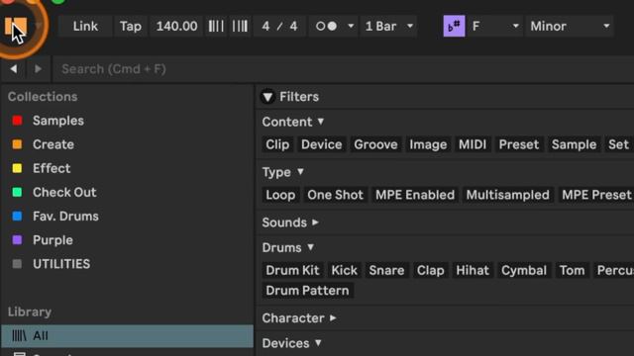Screen dimensions: 634x356
Task: Click the yellow Effect color swatch
Action: coord(17,168)
